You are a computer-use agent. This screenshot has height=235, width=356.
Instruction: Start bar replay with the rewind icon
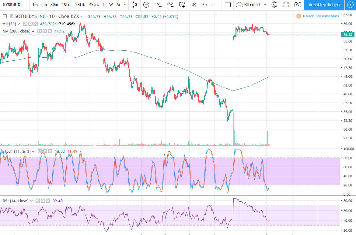194,5
